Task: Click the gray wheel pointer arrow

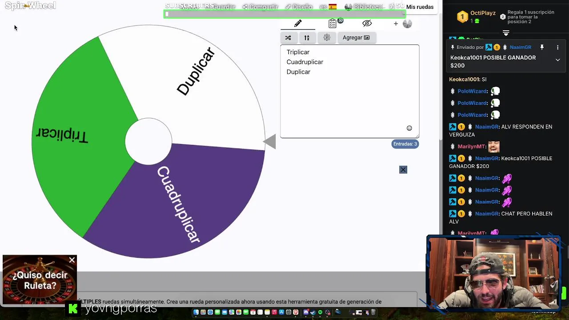Action: pos(270,142)
